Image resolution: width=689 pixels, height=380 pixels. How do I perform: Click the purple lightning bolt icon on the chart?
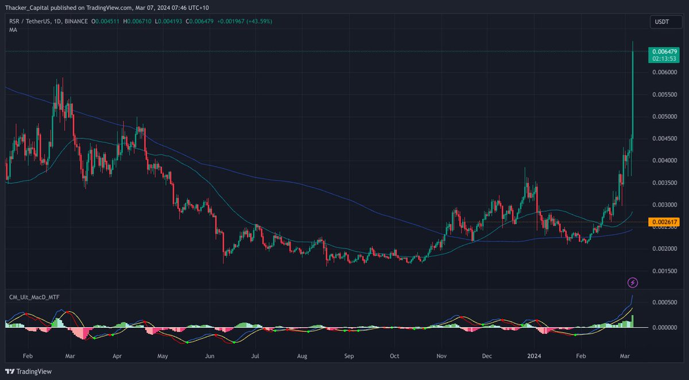632,282
